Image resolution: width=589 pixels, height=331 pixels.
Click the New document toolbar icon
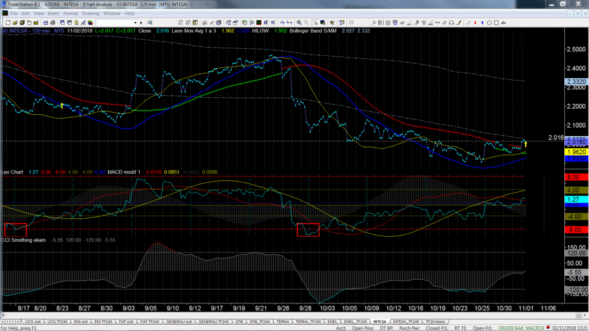pyautogui.click(x=8, y=22)
